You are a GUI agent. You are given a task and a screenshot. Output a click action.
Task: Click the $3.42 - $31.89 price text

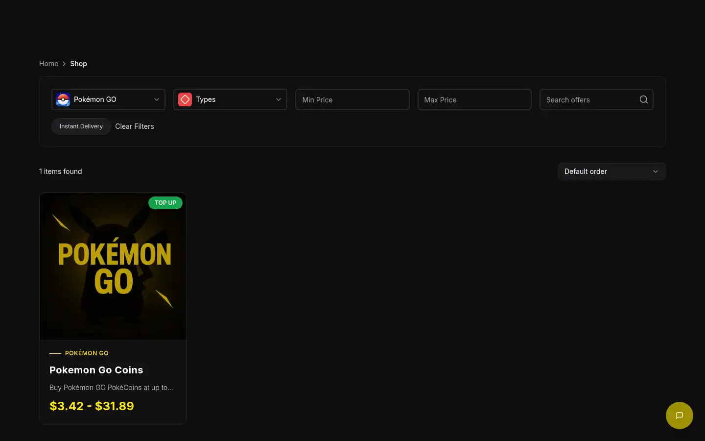click(x=92, y=406)
